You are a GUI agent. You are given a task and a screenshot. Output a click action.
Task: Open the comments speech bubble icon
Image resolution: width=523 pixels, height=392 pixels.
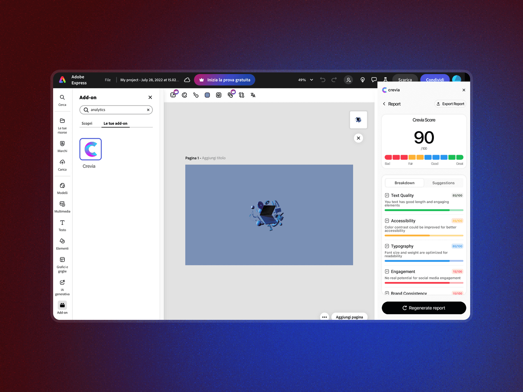click(374, 80)
